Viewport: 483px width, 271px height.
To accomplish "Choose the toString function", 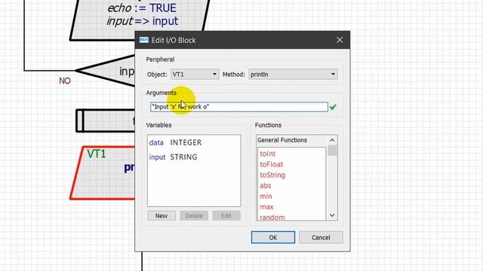I will tap(272, 175).
